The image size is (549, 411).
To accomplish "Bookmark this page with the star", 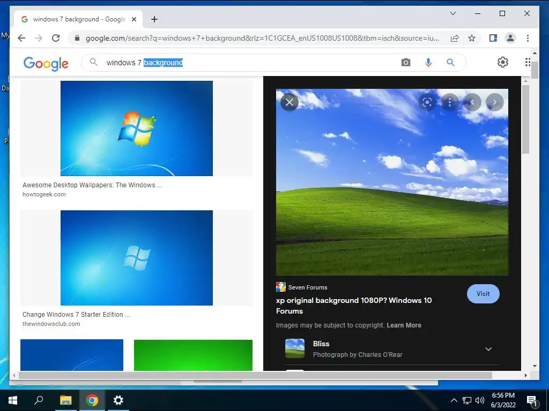I will coord(472,38).
